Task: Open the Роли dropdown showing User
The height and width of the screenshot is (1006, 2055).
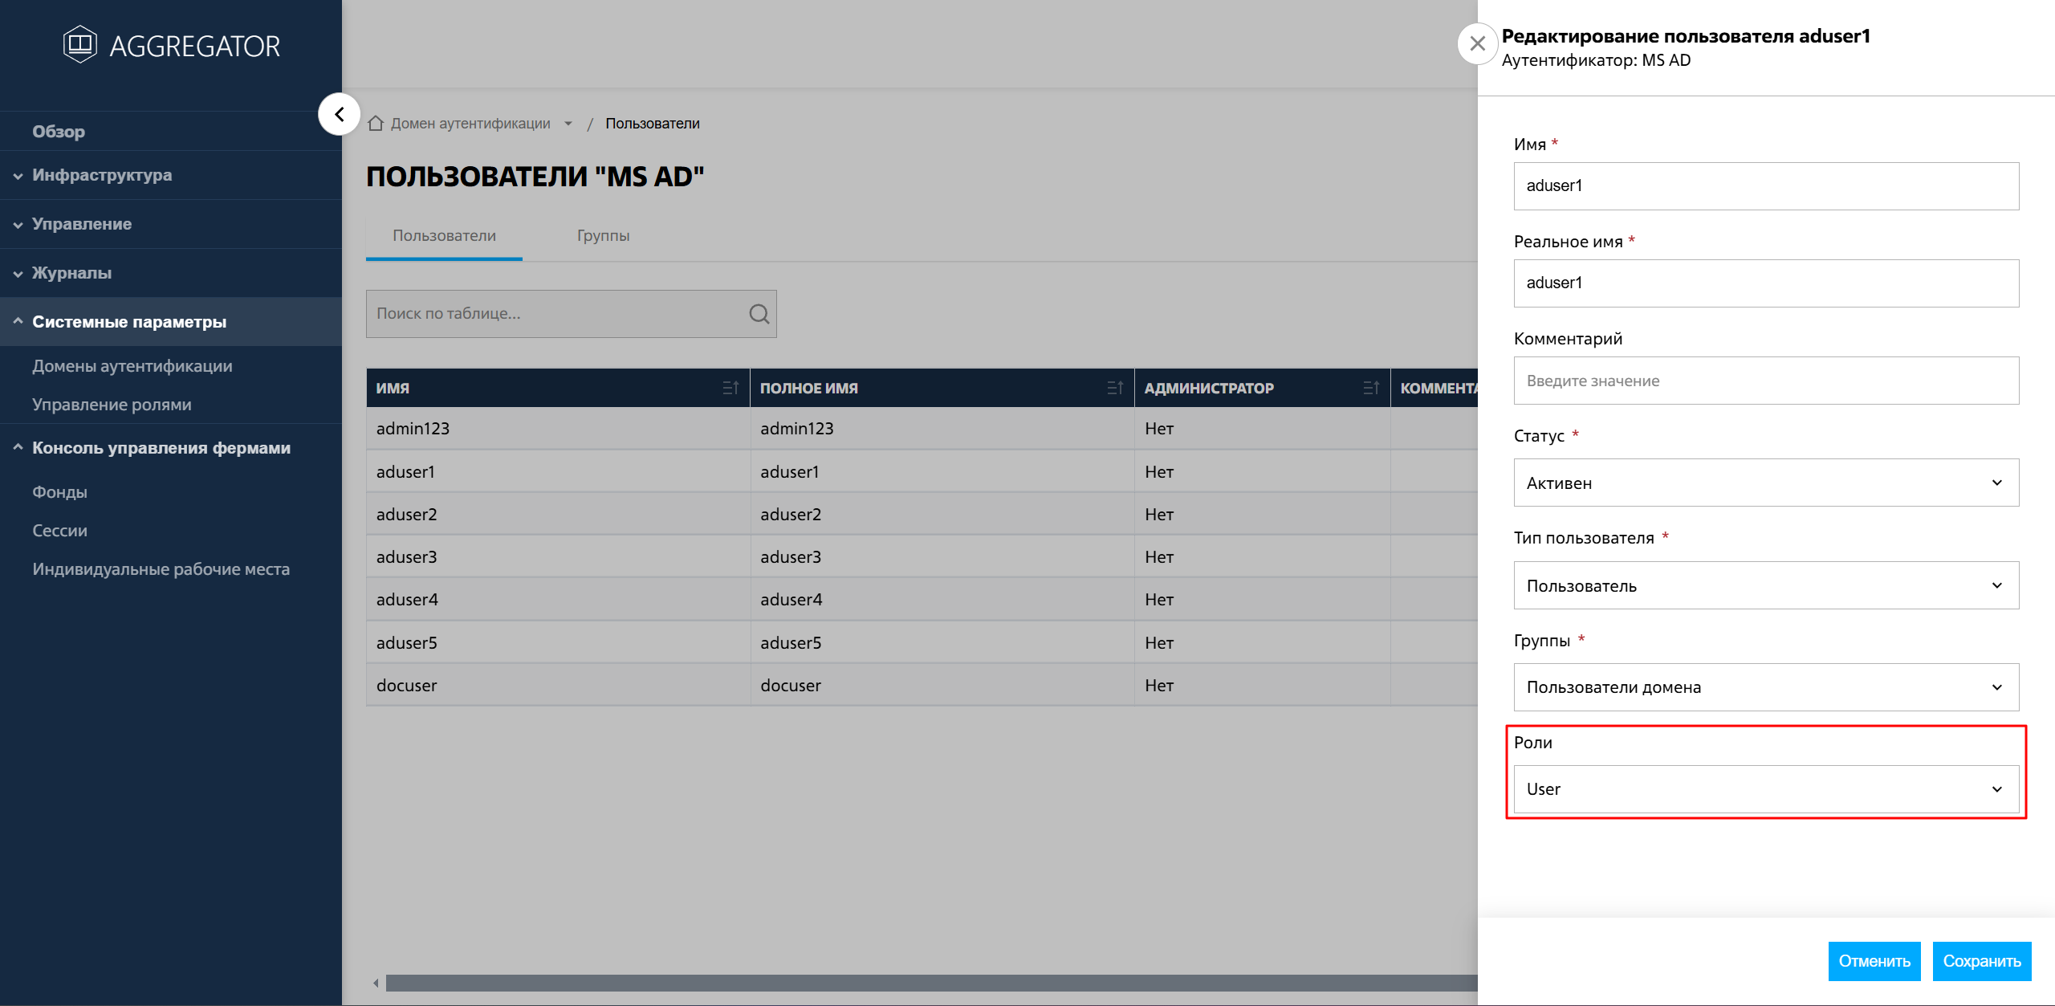Action: point(1765,789)
